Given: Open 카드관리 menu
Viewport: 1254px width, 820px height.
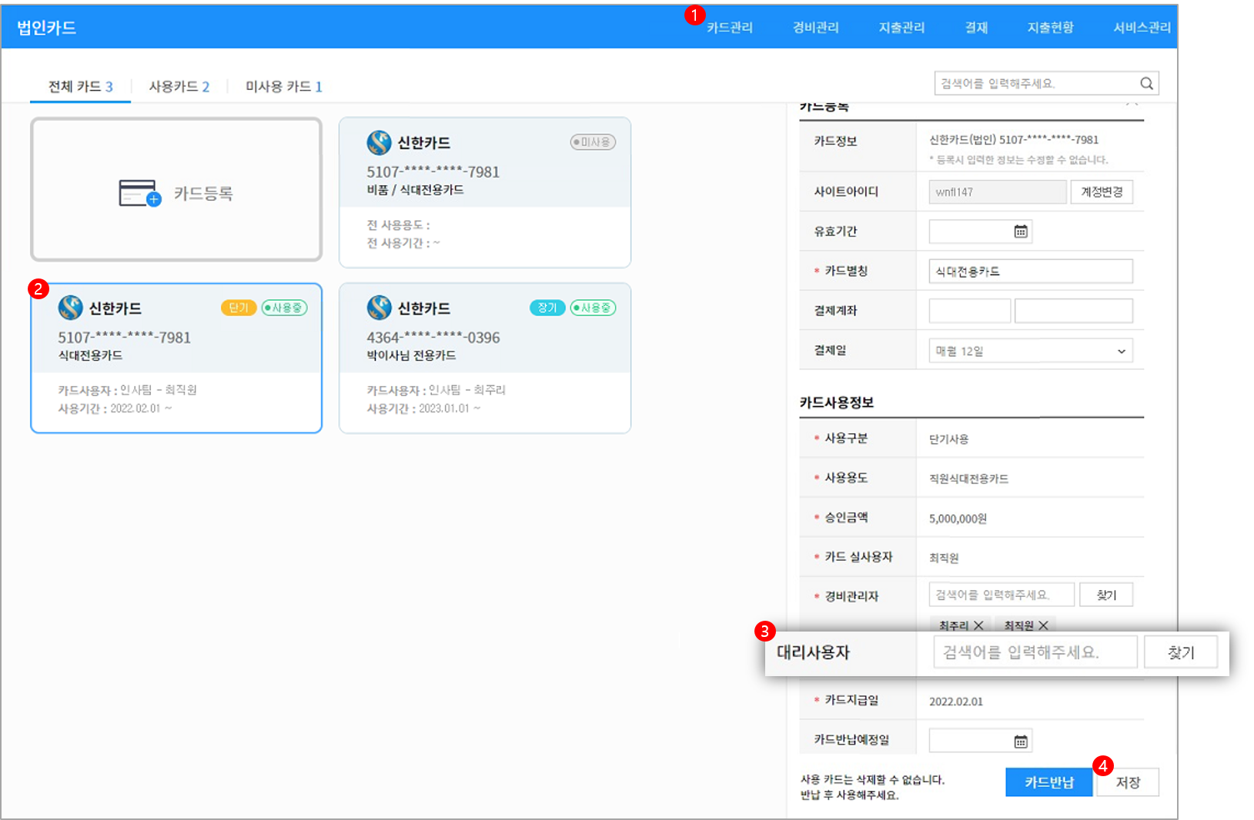Looking at the screenshot, I should (729, 28).
